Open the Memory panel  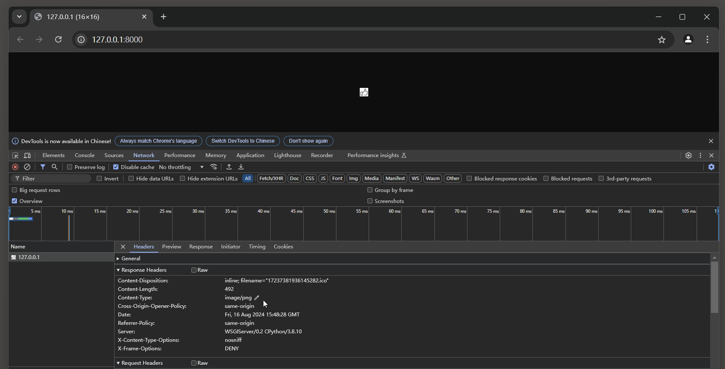click(x=216, y=155)
